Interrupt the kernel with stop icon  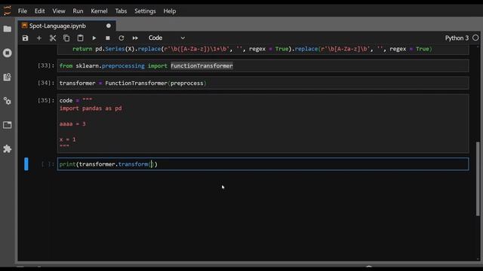point(107,38)
